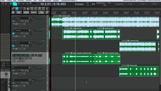Solo the совмест track
This screenshot has height=91, width=161.
click(x=41, y=18)
